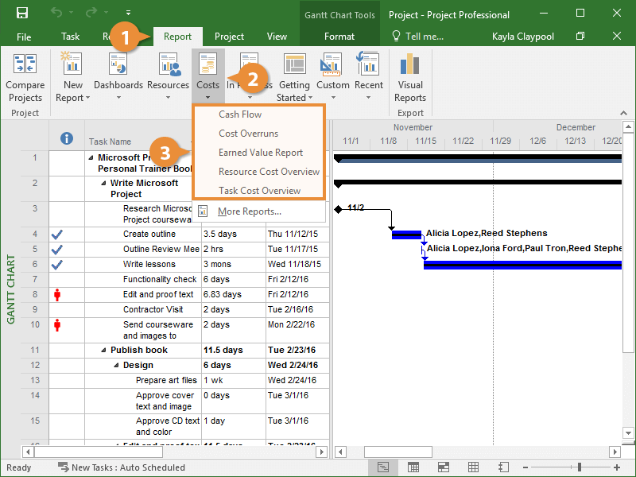Click More Reports... in the dropdown
The width and height of the screenshot is (636, 477).
tap(249, 211)
